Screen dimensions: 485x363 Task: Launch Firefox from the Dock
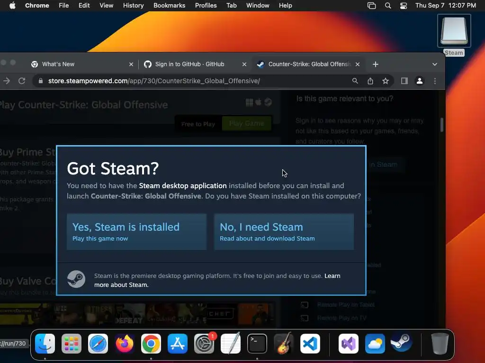click(125, 344)
